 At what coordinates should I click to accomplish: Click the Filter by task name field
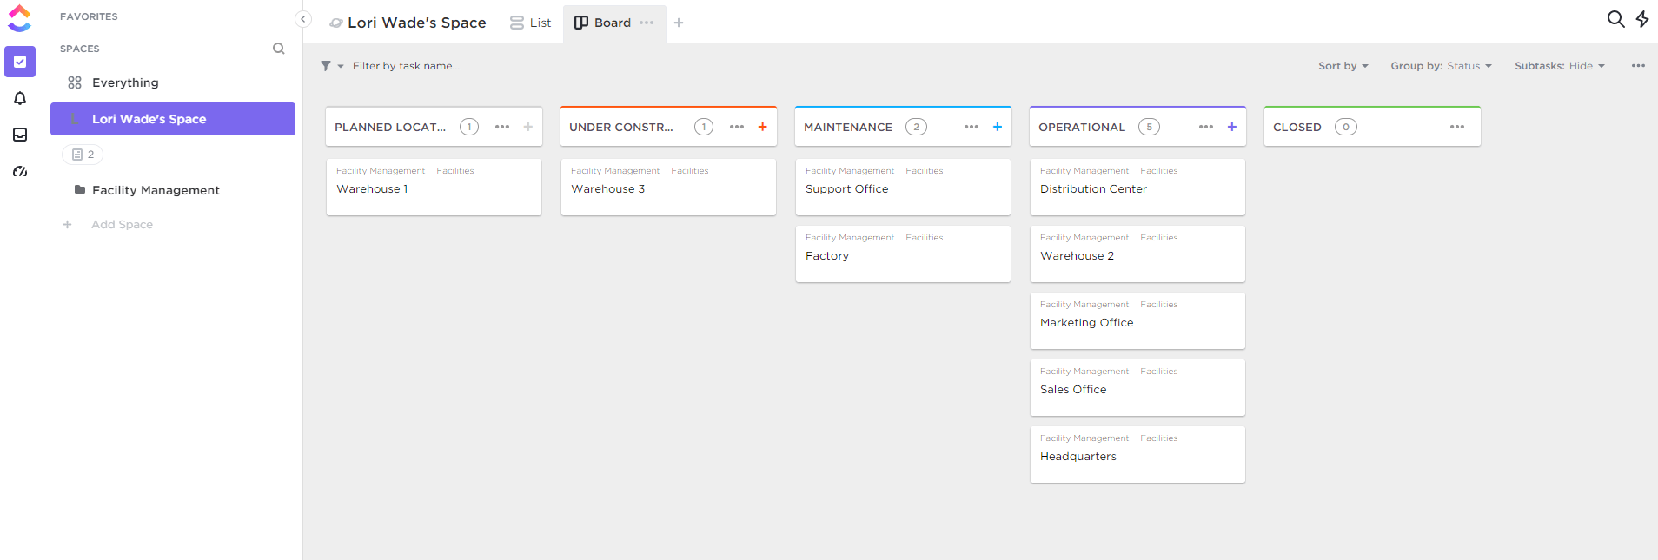[x=406, y=66]
